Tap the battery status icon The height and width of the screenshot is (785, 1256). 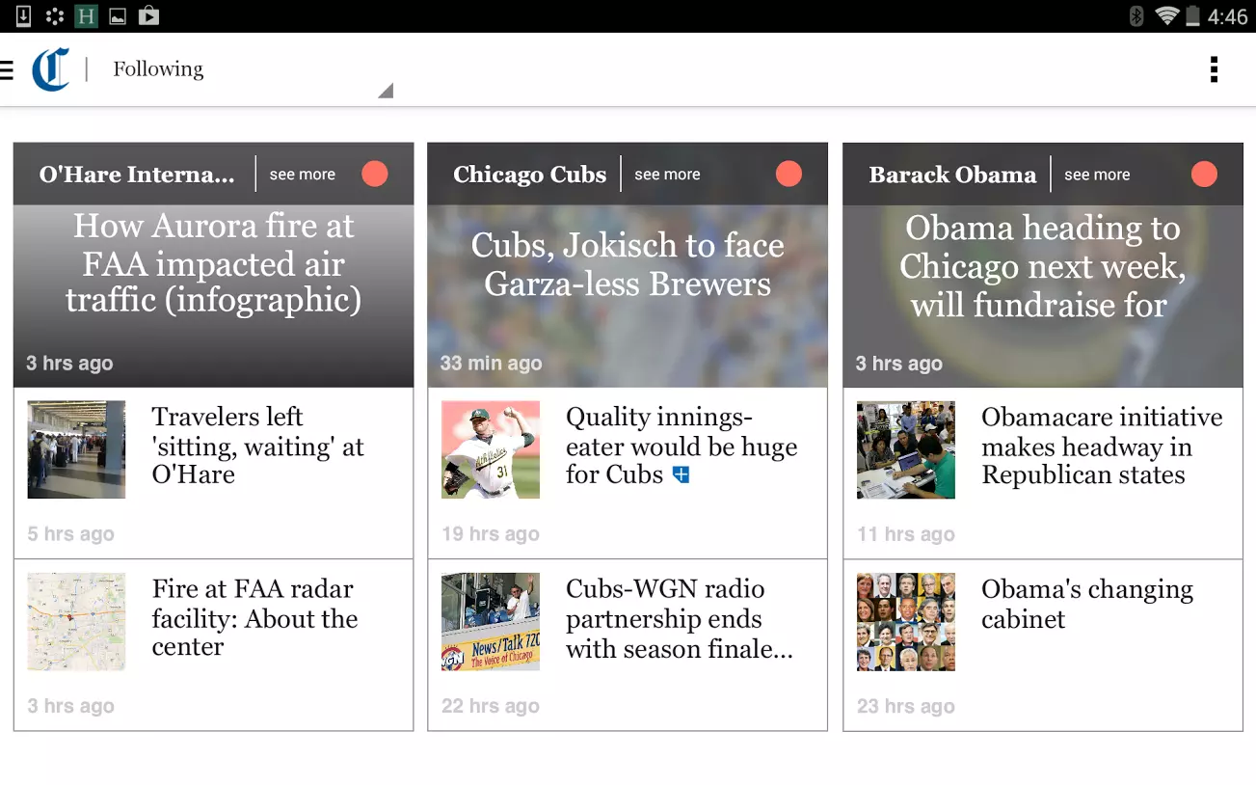tap(1193, 16)
